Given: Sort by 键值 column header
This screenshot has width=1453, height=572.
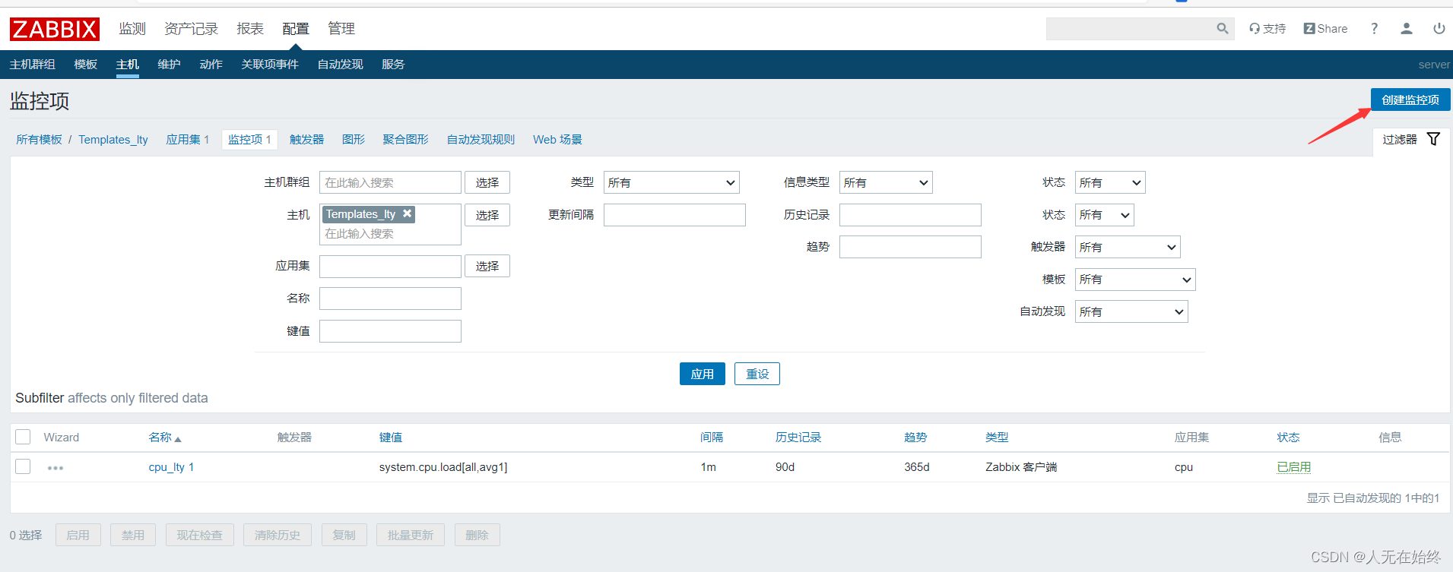Looking at the screenshot, I should pyautogui.click(x=391, y=438).
